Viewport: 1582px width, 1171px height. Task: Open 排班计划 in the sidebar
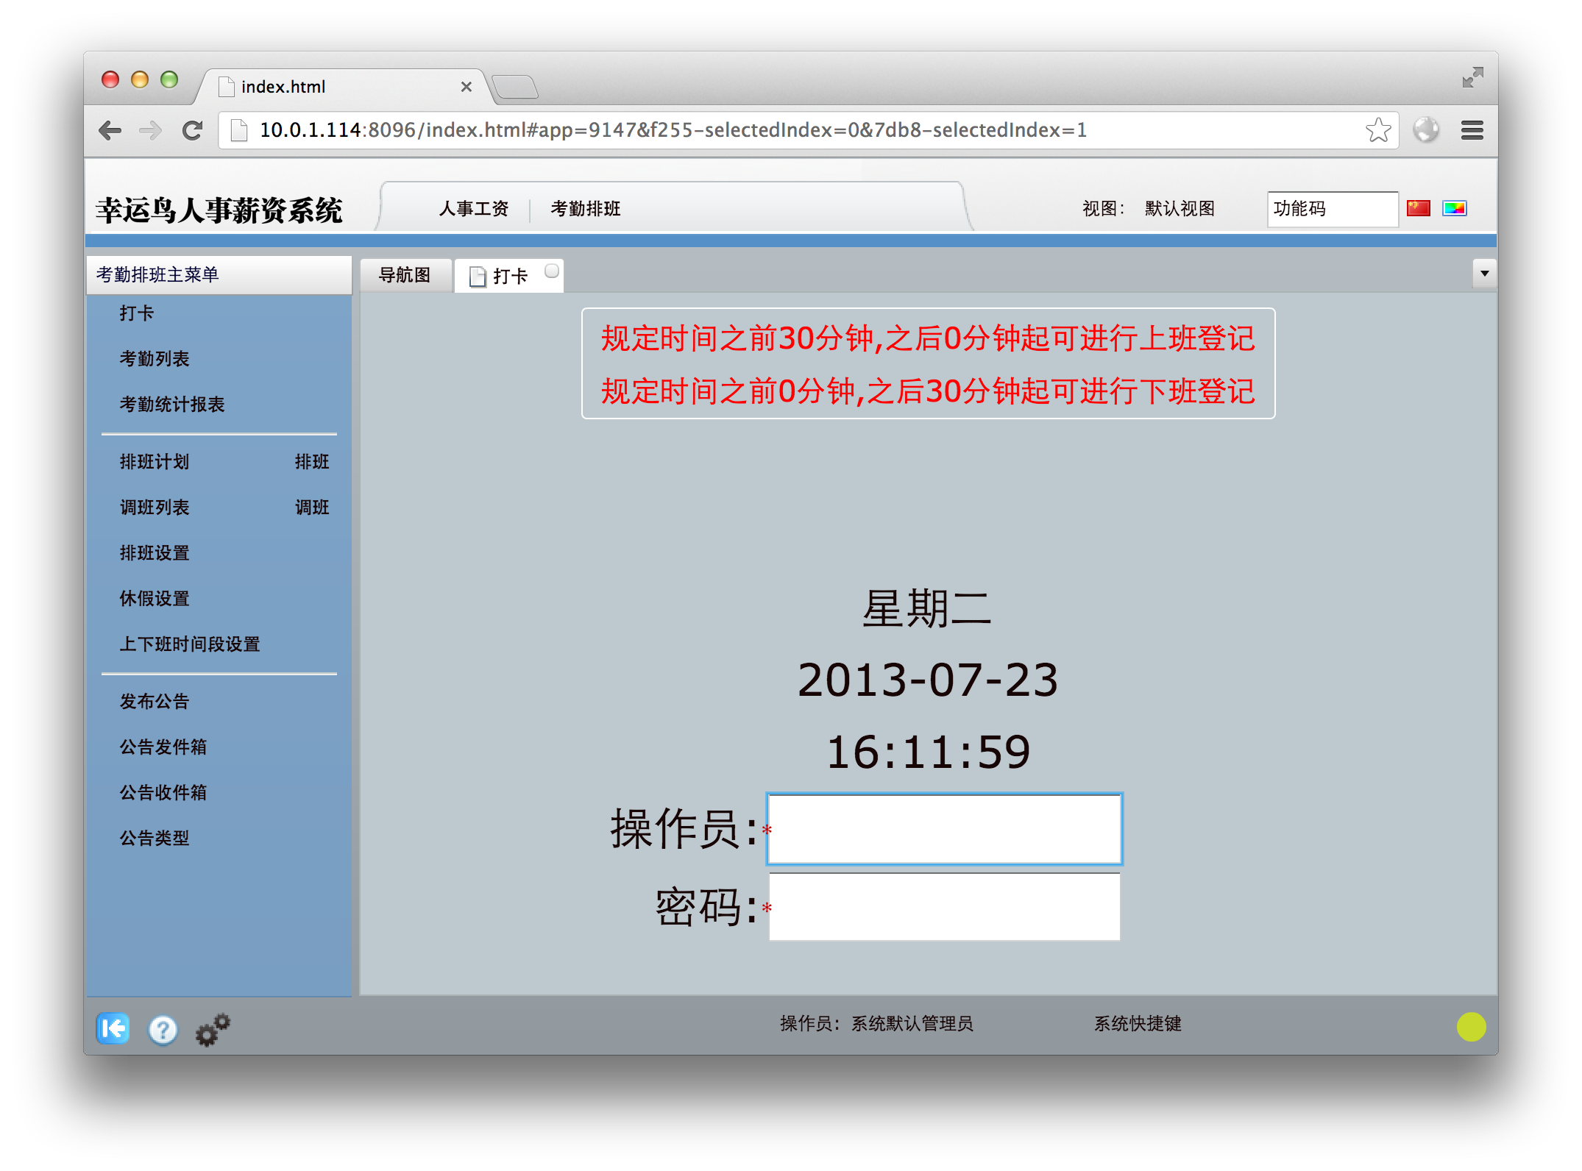pos(155,462)
